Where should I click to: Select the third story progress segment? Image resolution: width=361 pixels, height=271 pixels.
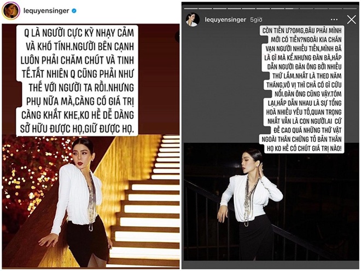(x=220, y=9)
